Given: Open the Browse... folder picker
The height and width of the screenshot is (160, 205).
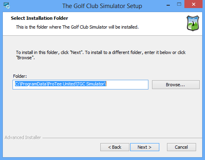Looking at the screenshot, I should click(176, 85).
